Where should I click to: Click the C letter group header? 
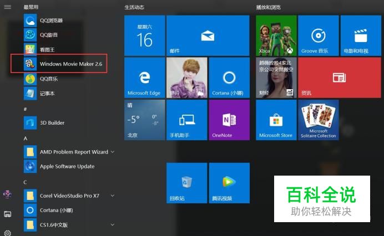(25, 182)
